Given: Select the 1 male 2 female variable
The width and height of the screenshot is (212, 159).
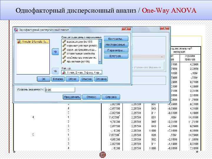Looking at the screenshot, I should click(33, 42).
